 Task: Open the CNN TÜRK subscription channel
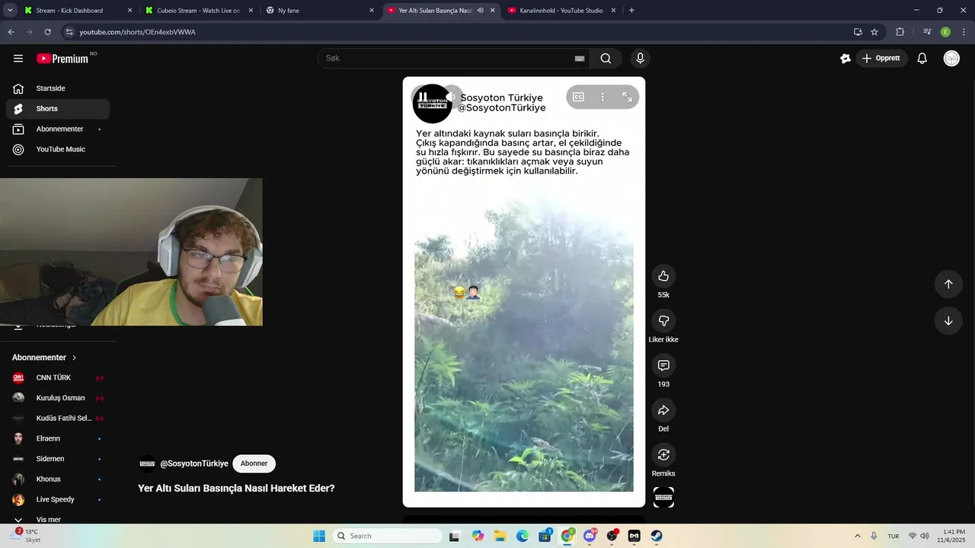(58, 378)
